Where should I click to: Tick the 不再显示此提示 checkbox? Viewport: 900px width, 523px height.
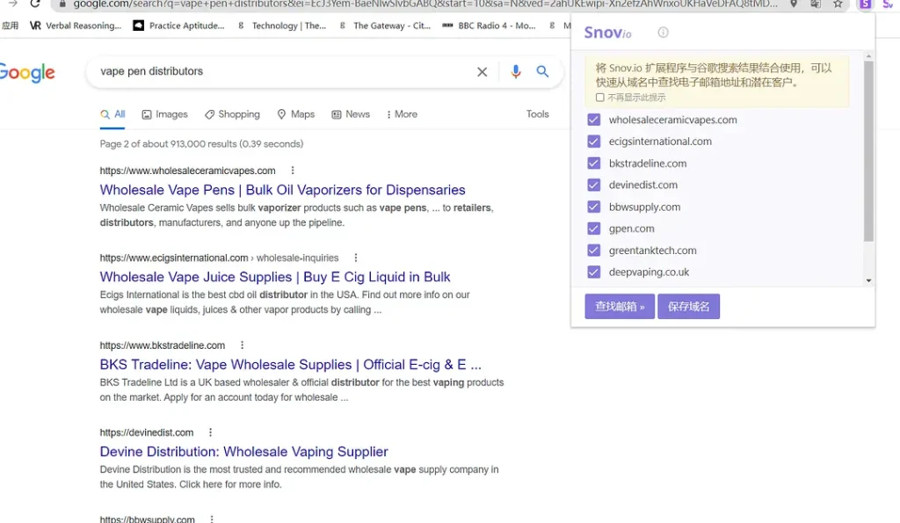(600, 98)
